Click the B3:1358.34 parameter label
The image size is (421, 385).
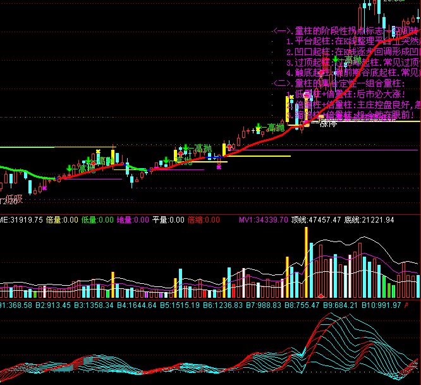click(94, 305)
